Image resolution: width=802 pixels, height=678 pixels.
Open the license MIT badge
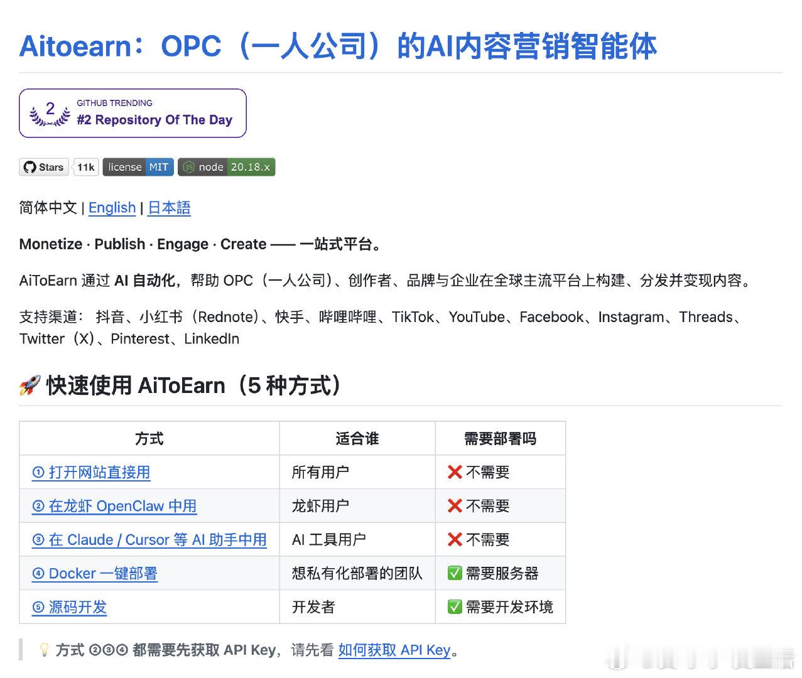[138, 167]
